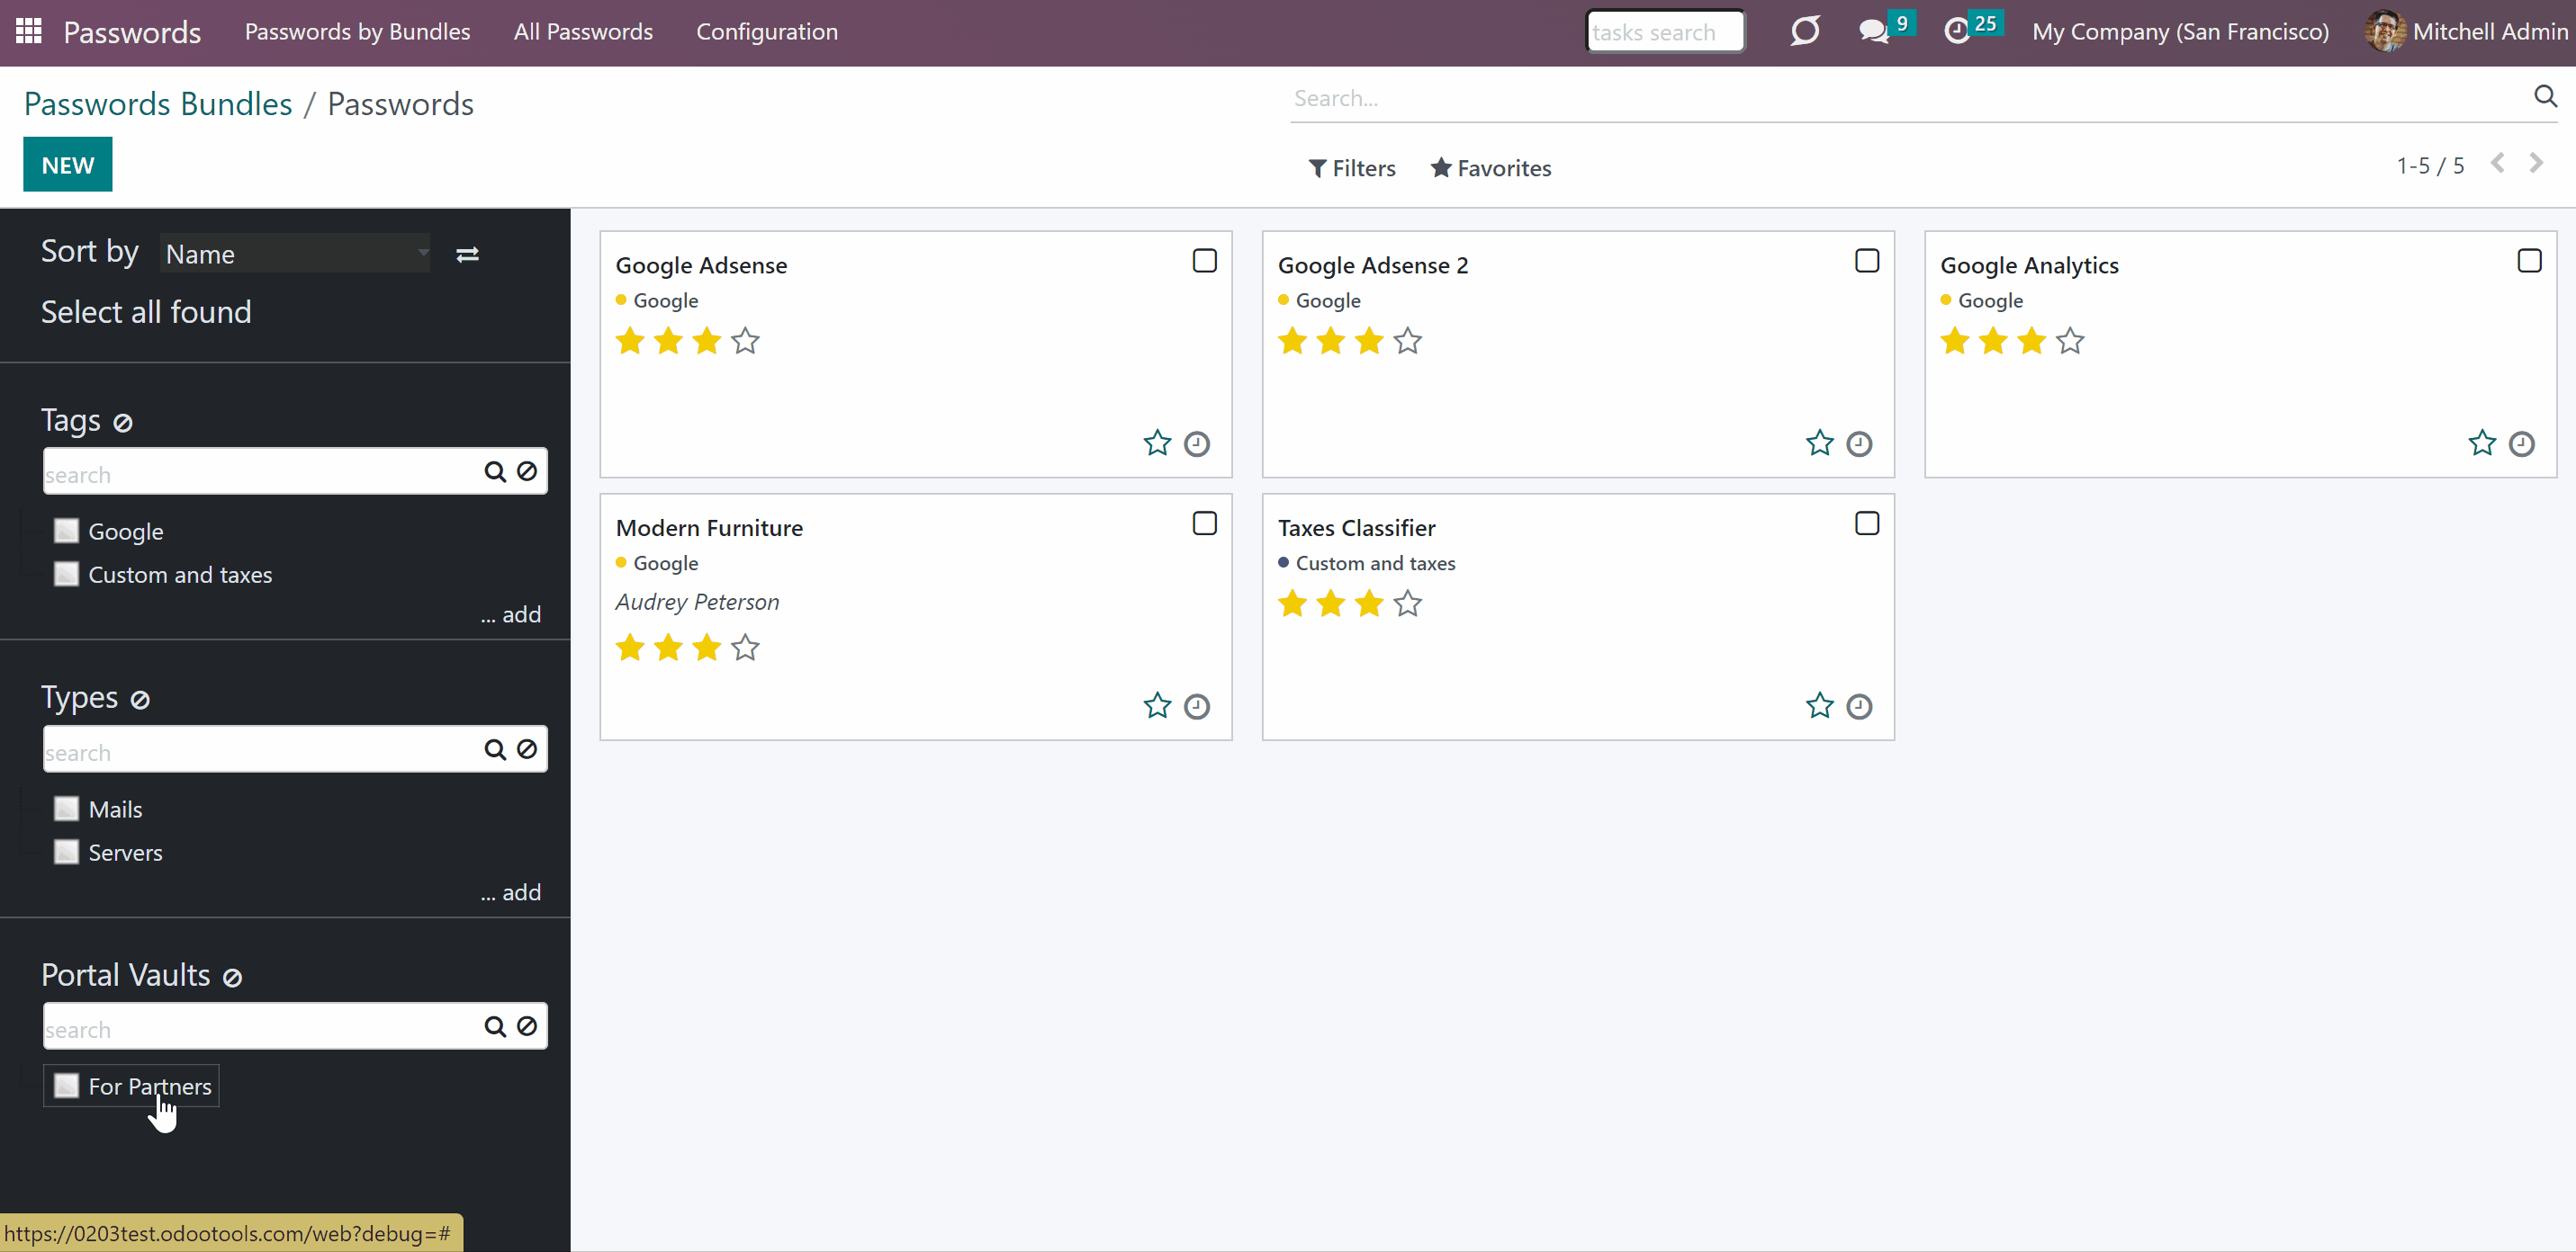2576x1252 pixels.
Task: Open the apps grid menu
Action: click(29, 31)
